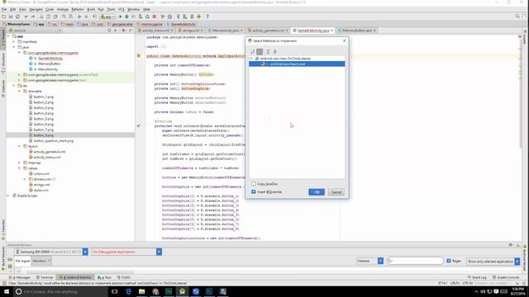Click the Debug app bug icon
The image size is (529, 297).
[x=126, y=16]
